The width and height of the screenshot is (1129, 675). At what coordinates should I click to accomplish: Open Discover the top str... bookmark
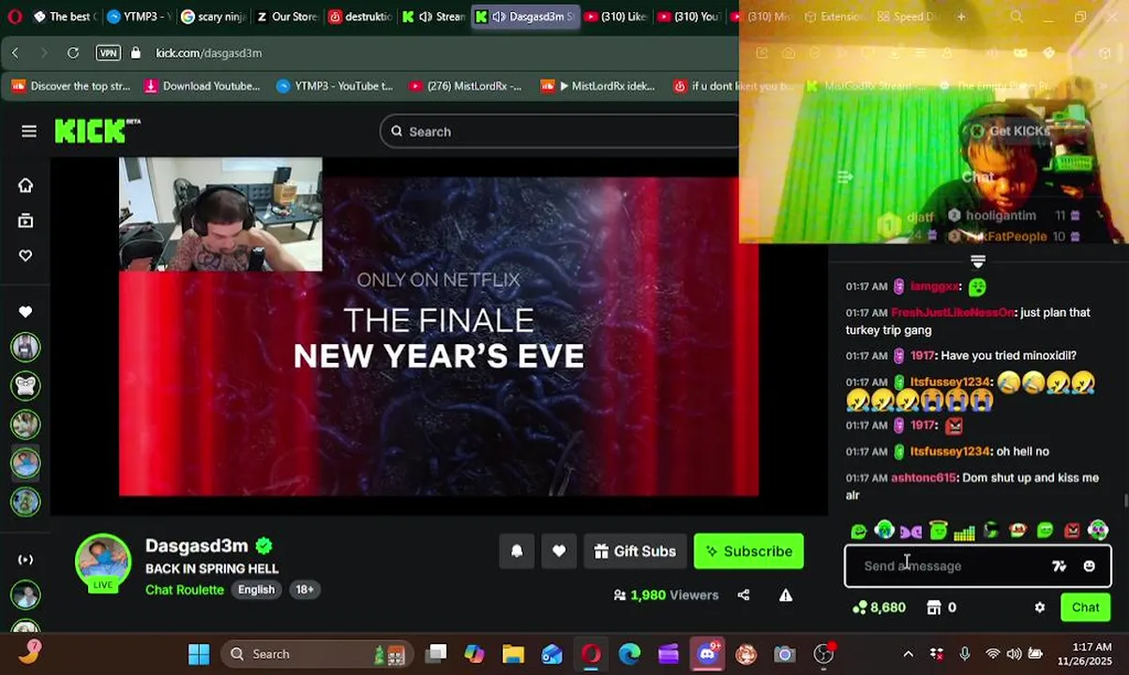tap(70, 86)
